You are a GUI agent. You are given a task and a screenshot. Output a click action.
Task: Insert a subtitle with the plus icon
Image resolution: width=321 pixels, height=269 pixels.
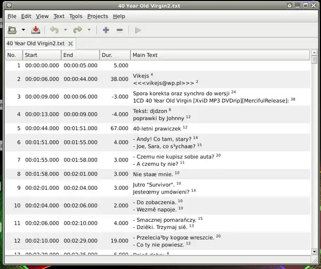[106, 30]
